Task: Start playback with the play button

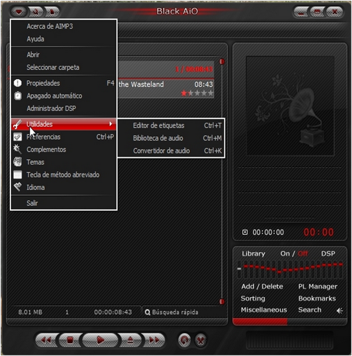Action: pyautogui.click(x=100, y=340)
